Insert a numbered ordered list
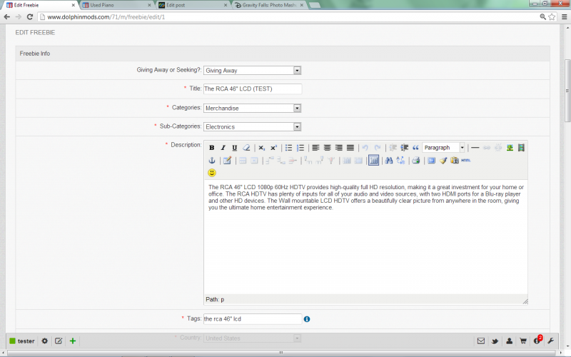 (x=300, y=148)
